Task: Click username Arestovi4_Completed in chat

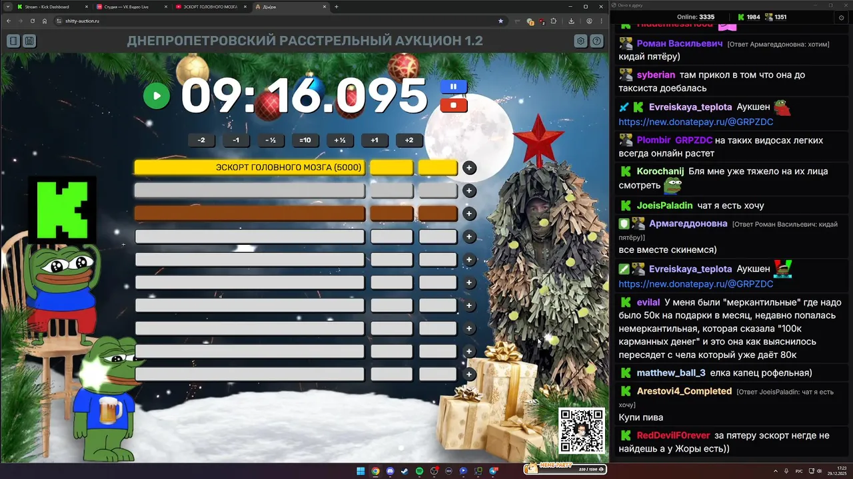Action: tap(684, 391)
